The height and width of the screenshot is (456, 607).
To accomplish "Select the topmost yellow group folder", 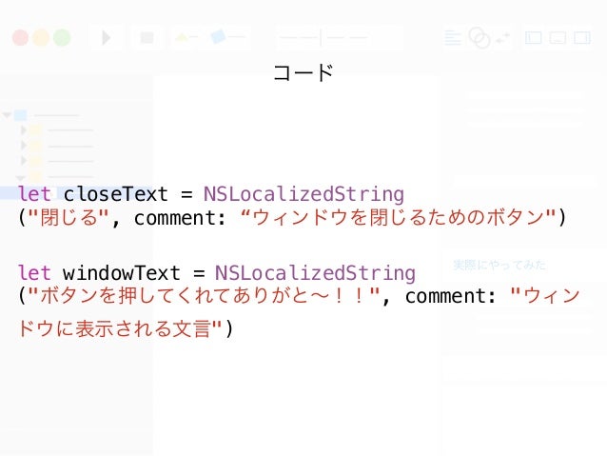I will (35, 130).
